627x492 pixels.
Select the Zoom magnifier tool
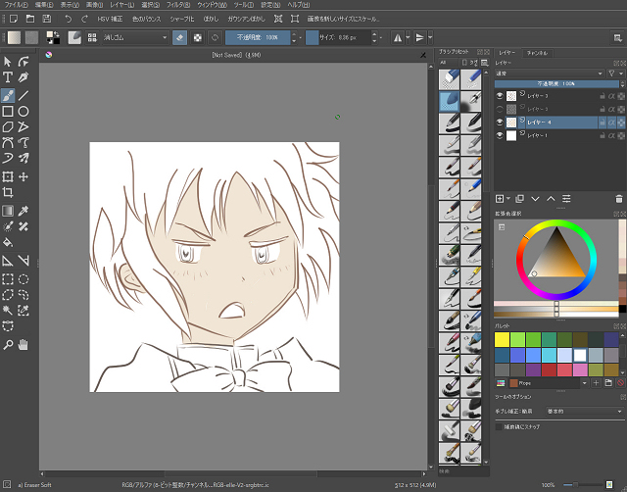point(8,345)
